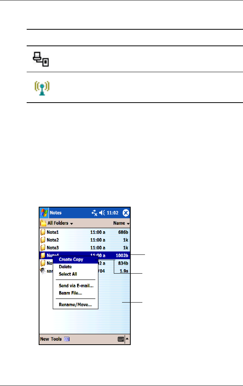Click the folder icon beside All Folders
The image size is (243, 386).
[x=43, y=223]
